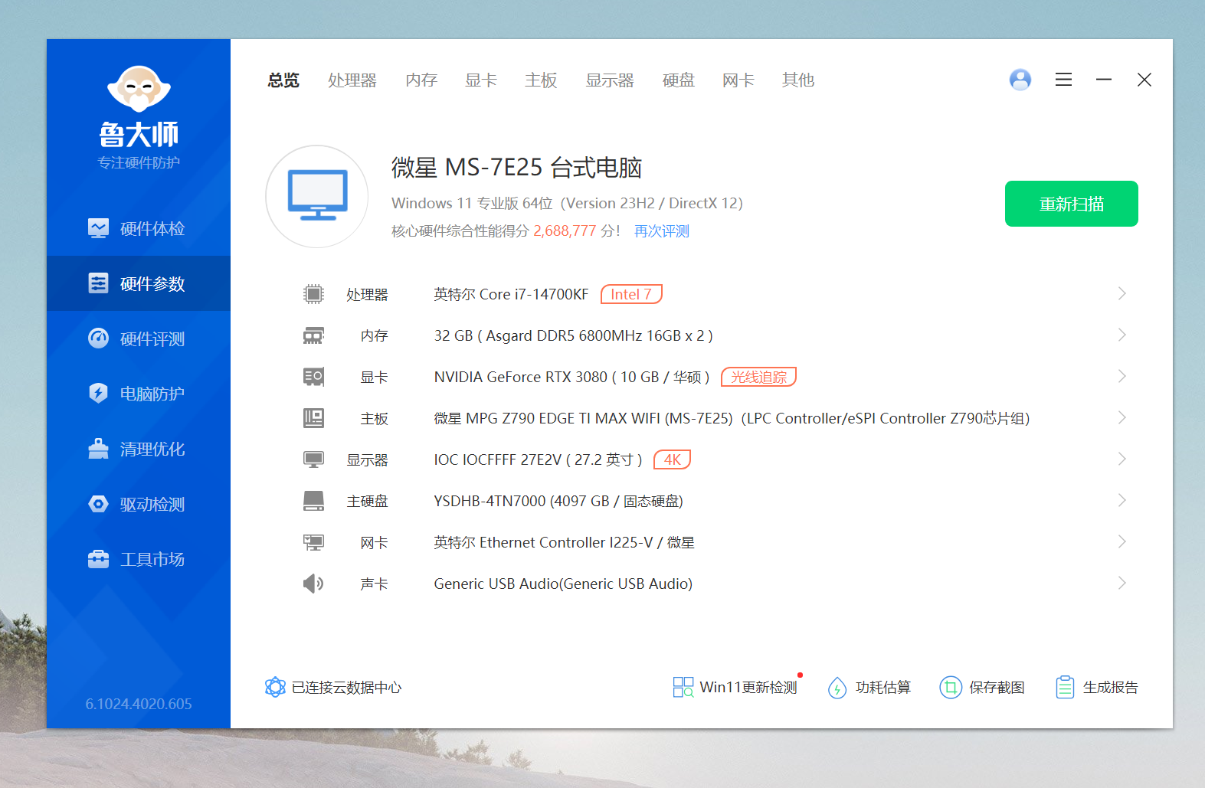Click the monitor icon in the 显示器 row
Viewport: 1205px width, 788px height.
click(x=313, y=459)
